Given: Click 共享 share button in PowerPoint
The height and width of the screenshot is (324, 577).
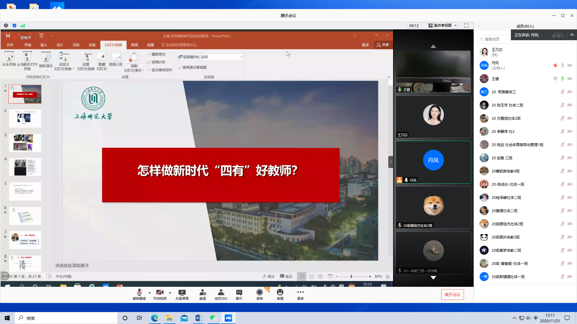Looking at the screenshot, I should coord(383,45).
